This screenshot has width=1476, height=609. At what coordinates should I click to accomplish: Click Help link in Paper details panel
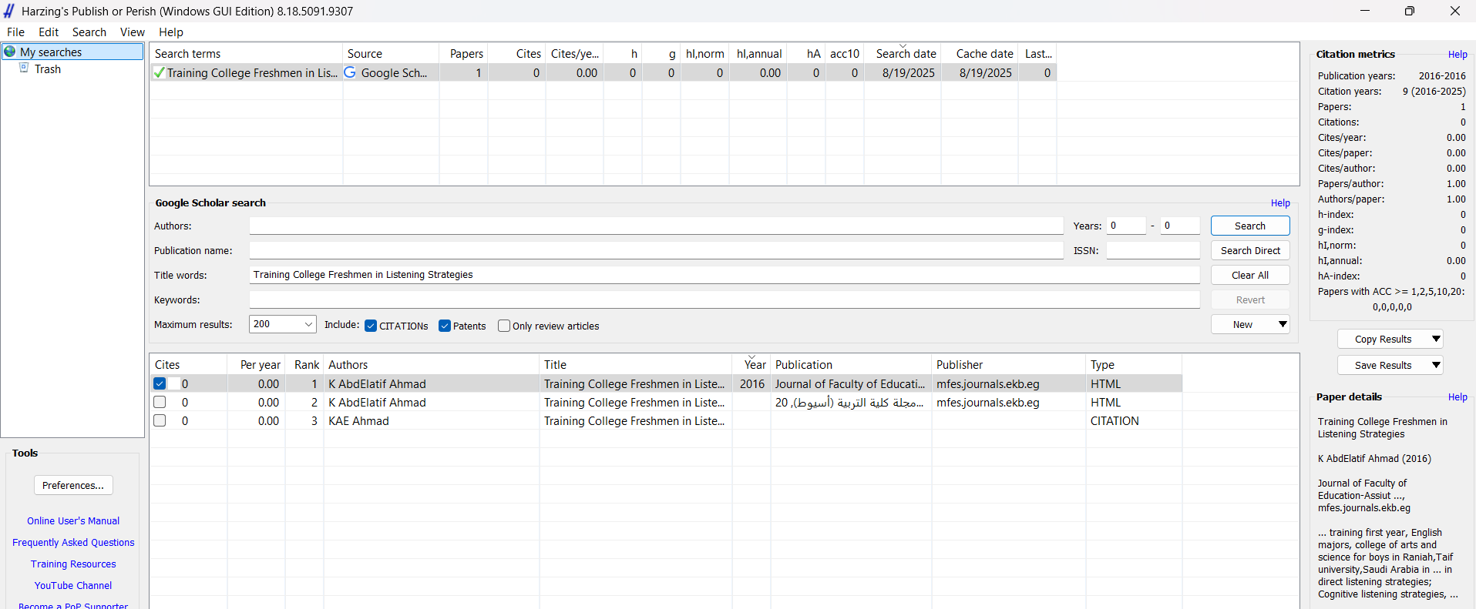(1458, 397)
